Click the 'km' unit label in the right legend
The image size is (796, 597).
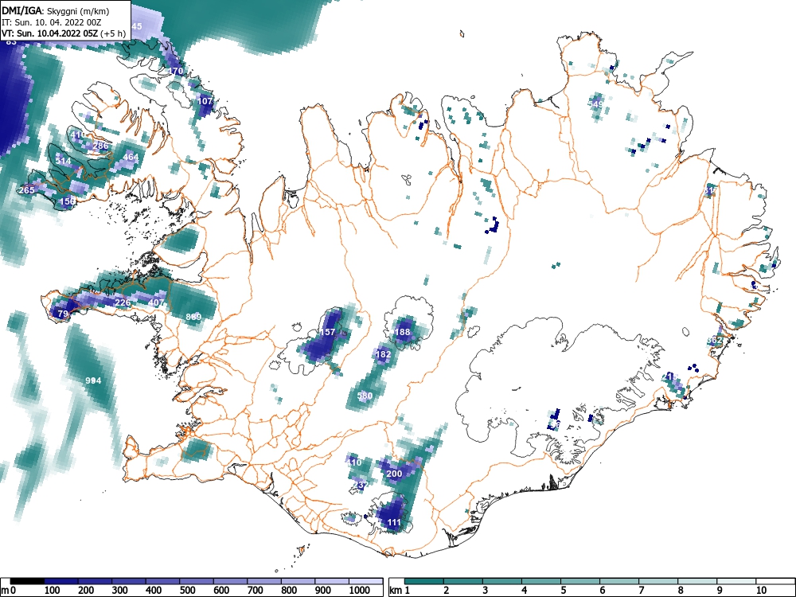coord(396,591)
